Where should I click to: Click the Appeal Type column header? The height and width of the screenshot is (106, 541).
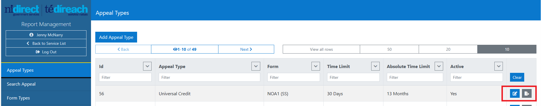coord(172,67)
